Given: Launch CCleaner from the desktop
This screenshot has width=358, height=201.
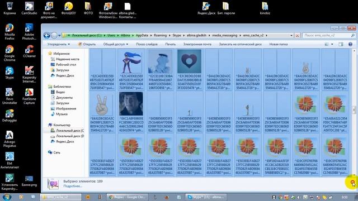Looking at the screenshot, I should click(x=29, y=51).
